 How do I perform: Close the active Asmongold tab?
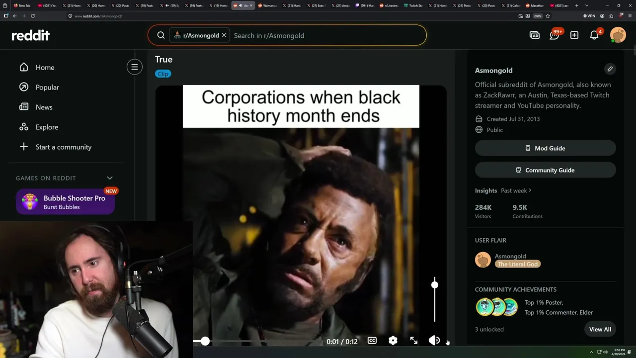(251, 5)
